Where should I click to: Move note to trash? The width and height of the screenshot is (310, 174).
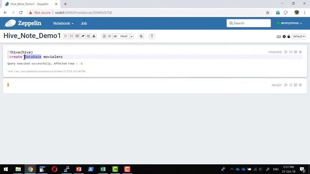(152, 36)
